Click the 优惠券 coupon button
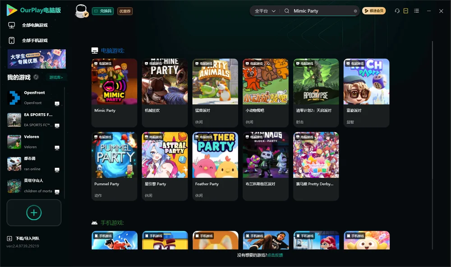The width and height of the screenshot is (451, 267). click(125, 11)
